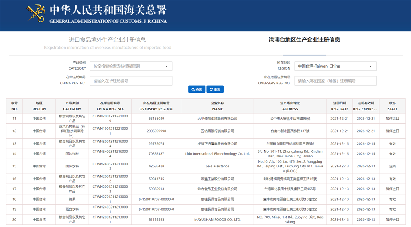The height and width of the screenshot is (227, 411).
Task: Click the CATEGORY column header
Action: pos(72,106)
